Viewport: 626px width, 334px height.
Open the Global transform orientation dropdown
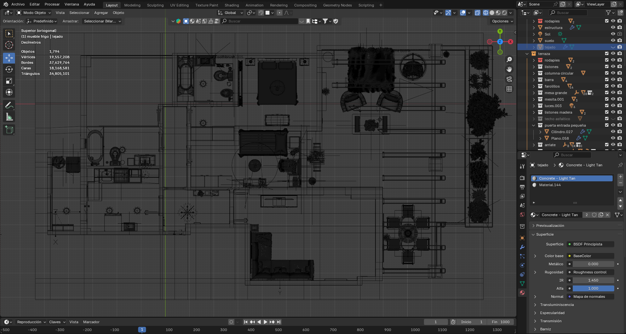[230, 13]
